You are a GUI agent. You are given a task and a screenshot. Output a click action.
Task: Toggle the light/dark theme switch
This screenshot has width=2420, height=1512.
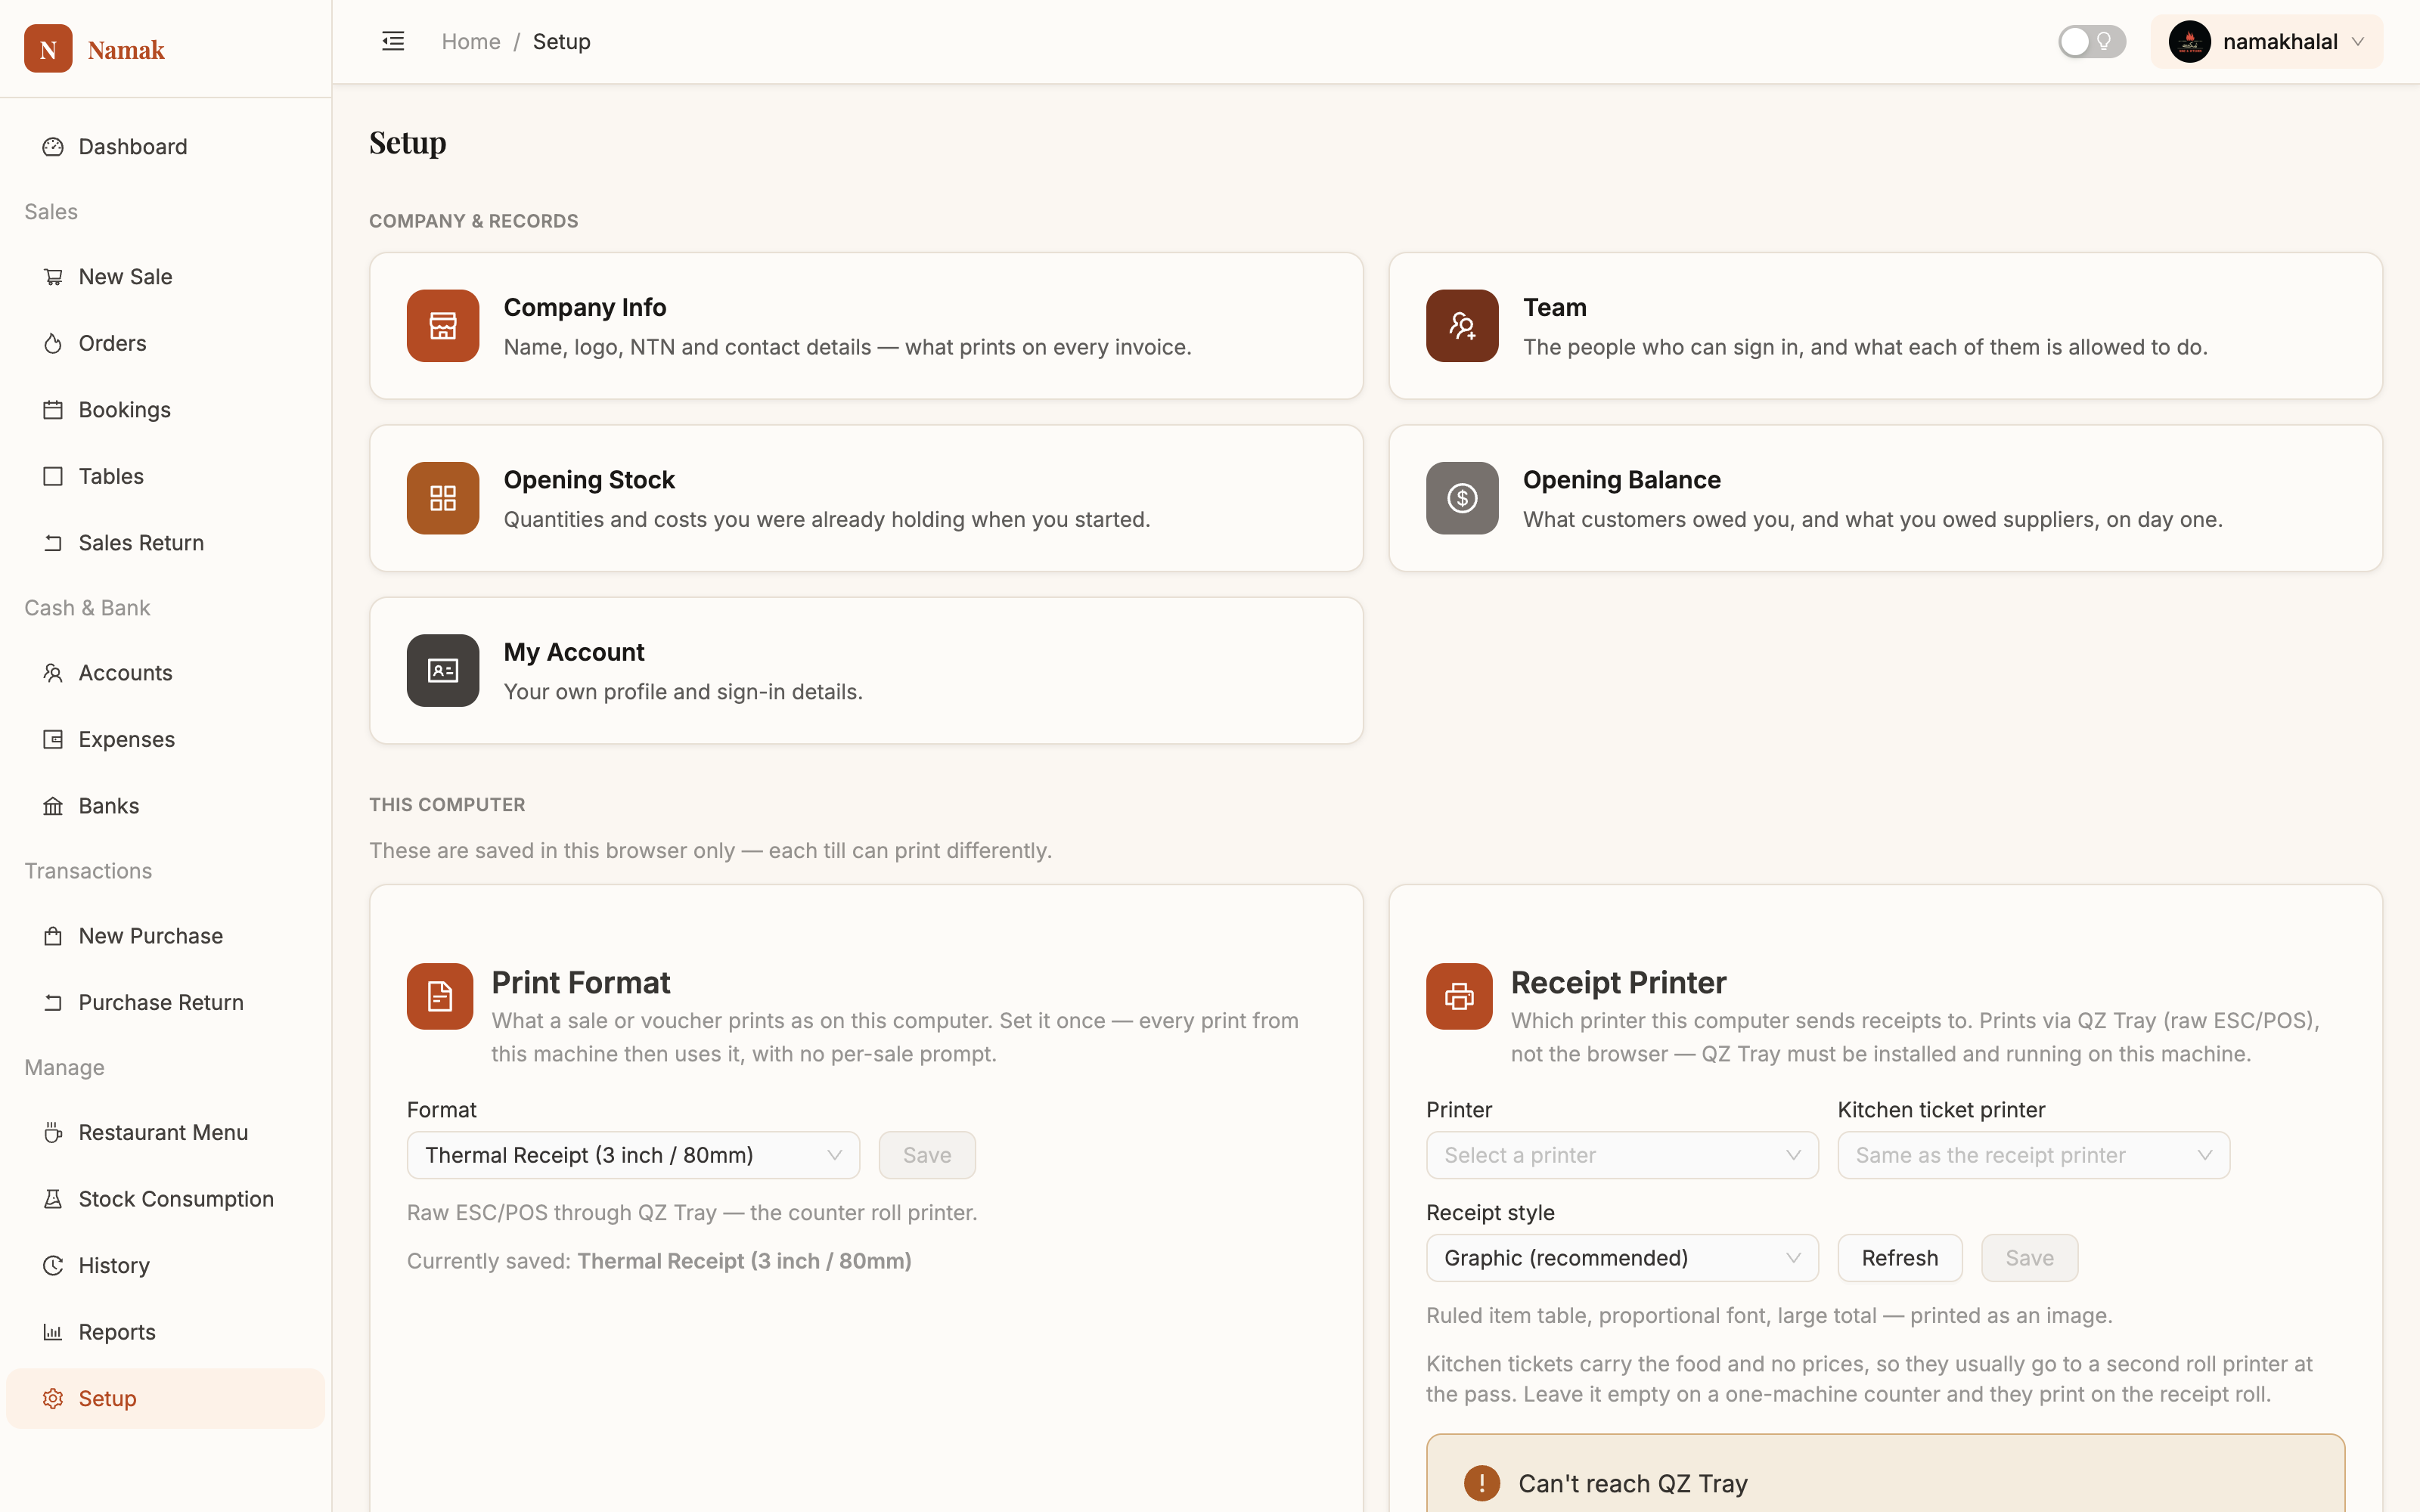2091,41
